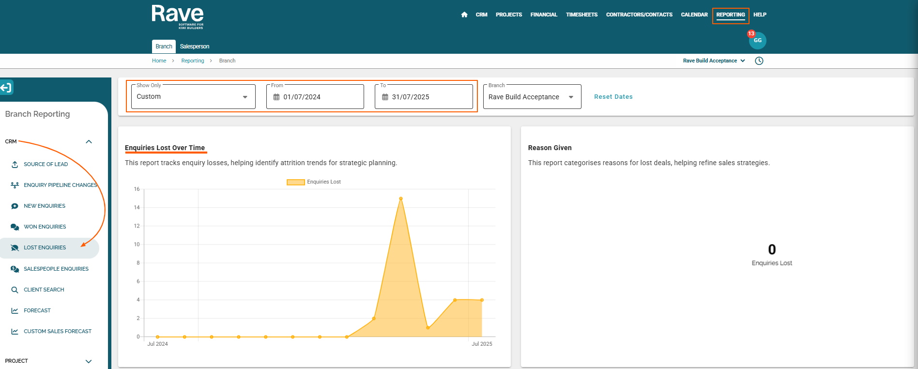Expand the PROJECT sidebar section
Image resolution: width=918 pixels, height=369 pixels.
tap(89, 361)
